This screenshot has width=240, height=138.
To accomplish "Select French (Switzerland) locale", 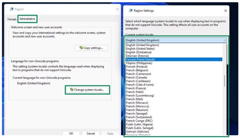I will tap(174, 117).
